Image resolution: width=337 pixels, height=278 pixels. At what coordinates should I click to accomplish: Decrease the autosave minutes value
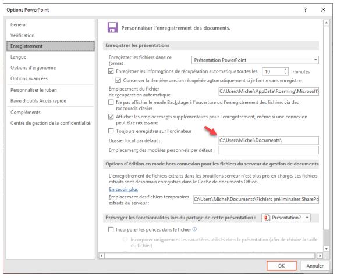tap(285, 73)
